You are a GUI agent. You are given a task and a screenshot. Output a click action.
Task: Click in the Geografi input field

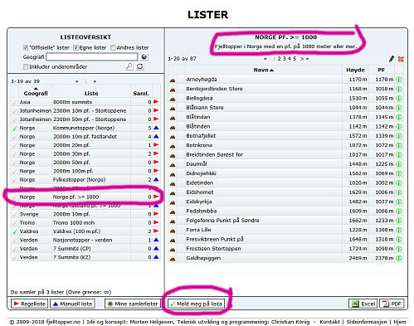(x=92, y=57)
